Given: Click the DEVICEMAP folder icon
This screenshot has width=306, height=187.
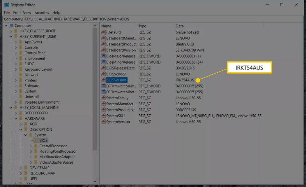Looking at the screenshot, I should coord(26,168).
